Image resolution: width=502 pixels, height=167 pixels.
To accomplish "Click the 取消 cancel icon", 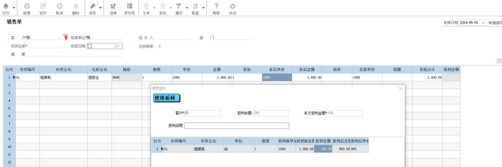I will pos(59,6).
